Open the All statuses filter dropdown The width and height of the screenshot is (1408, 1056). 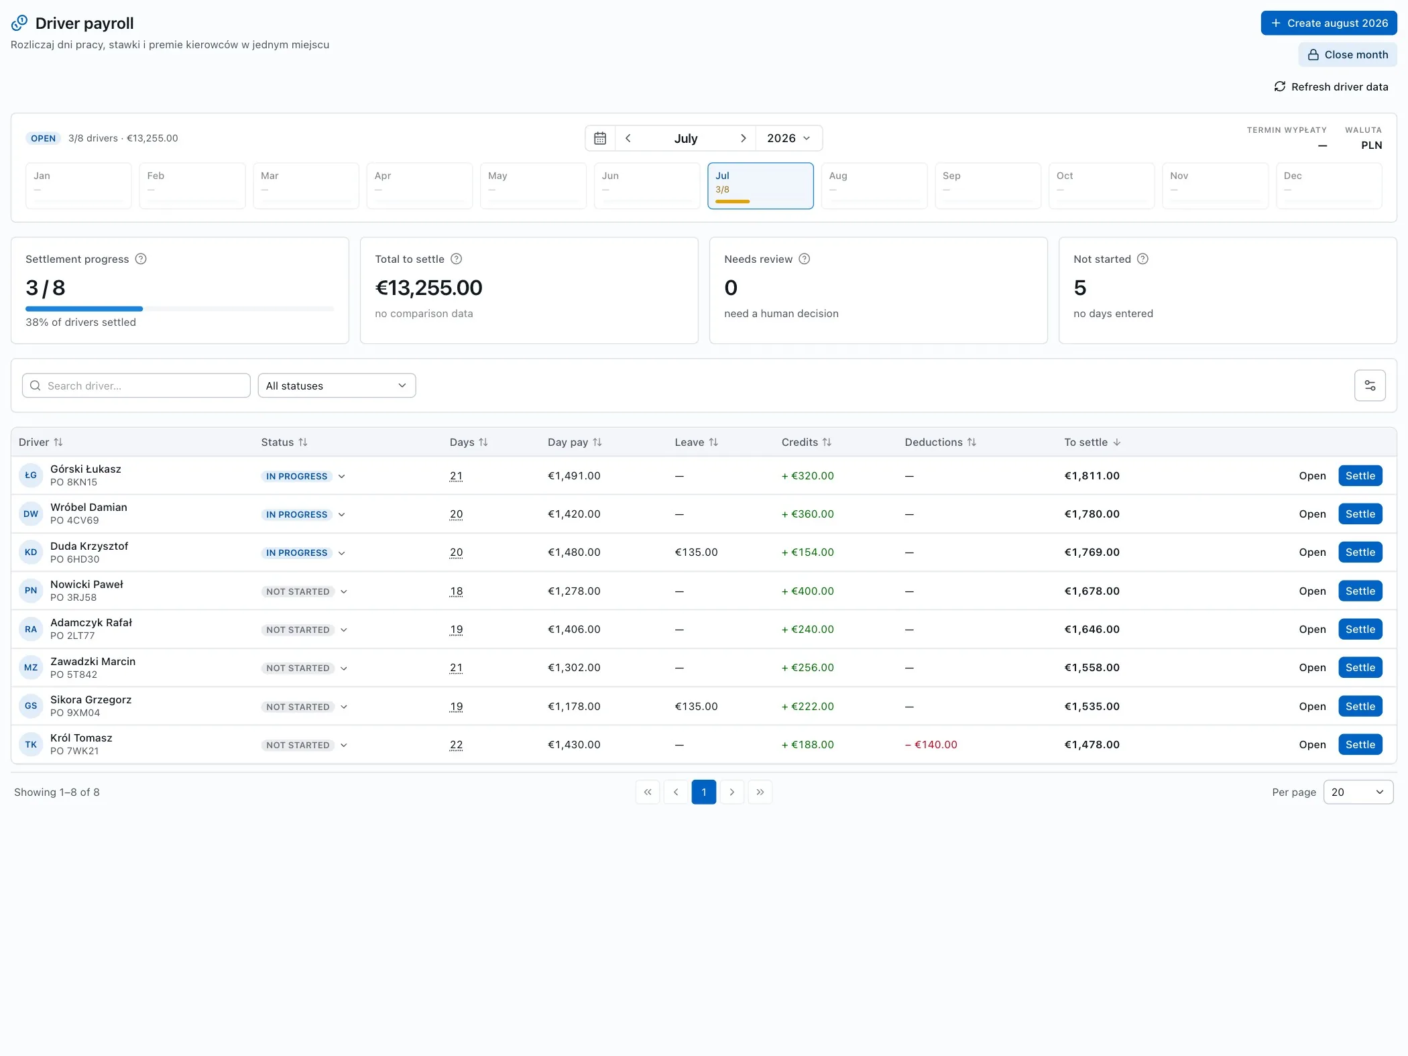[x=337, y=386]
